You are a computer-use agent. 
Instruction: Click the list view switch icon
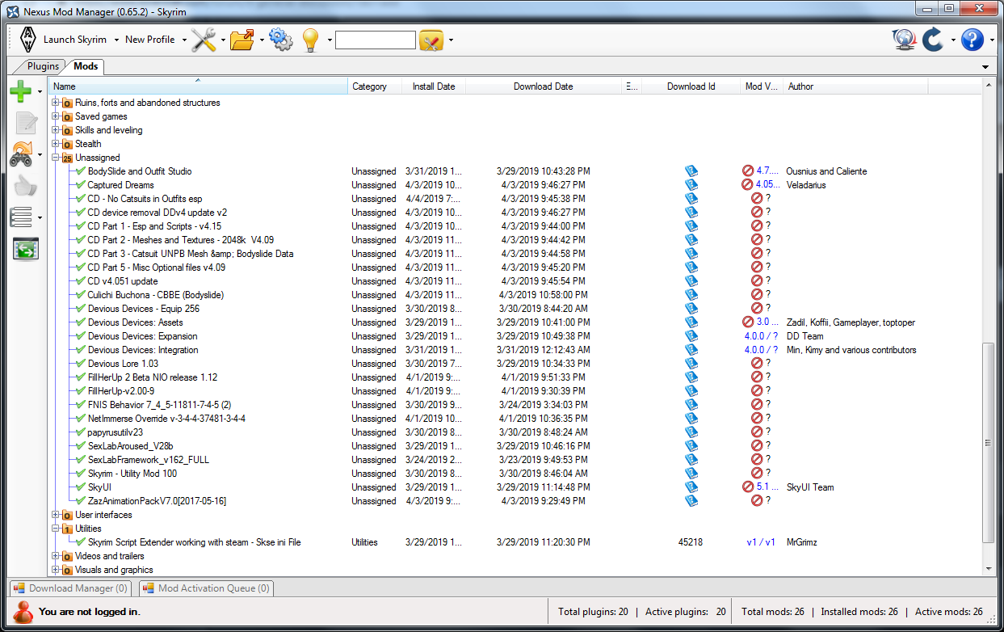tap(21, 217)
